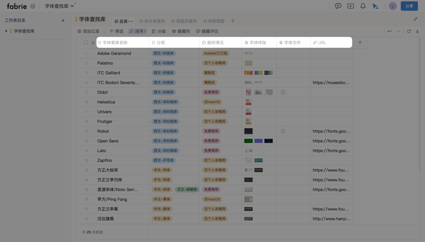Screen dimensions: 425x242
Task: Toggle 隐藏评论 hide comments
Action: 207,31
